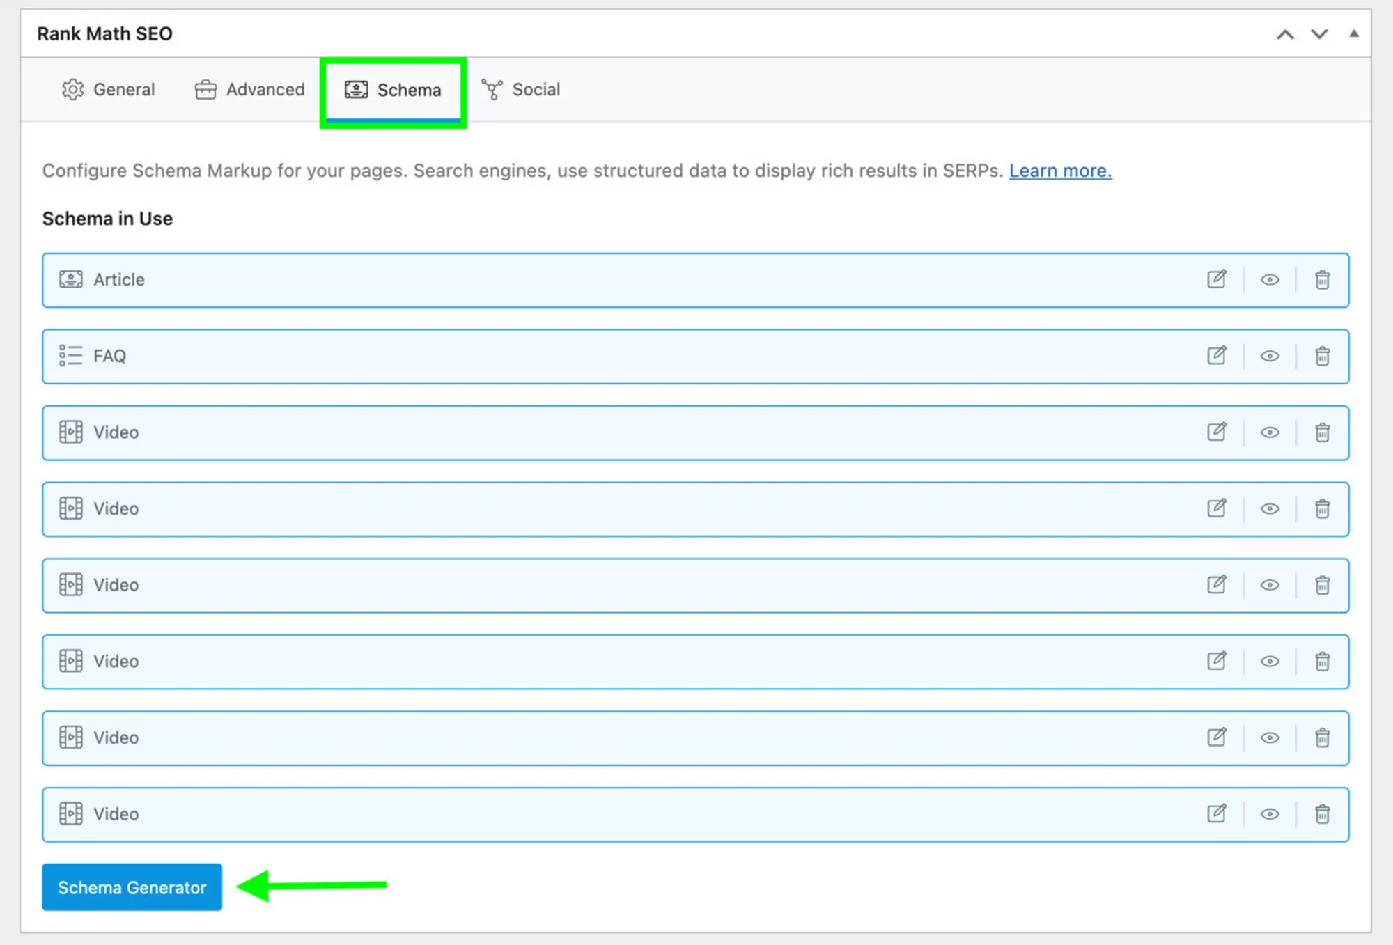Image resolution: width=1393 pixels, height=945 pixels.
Task: Delete the second Video schema
Action: coord(1322,508)
